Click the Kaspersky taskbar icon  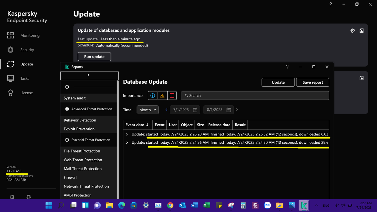coord(304,205)
